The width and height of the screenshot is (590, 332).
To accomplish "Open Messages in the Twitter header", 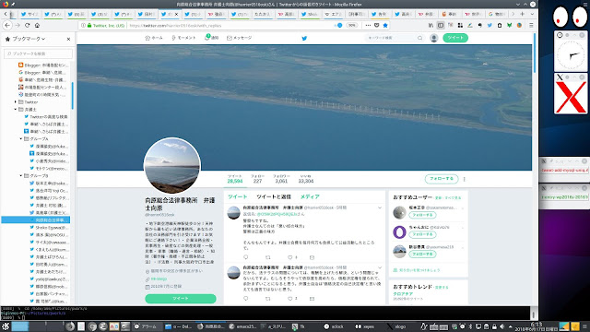I will coord(240,38).
